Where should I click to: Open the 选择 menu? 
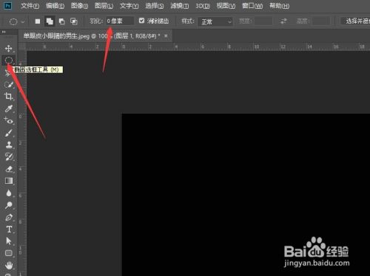click(154, 6)
